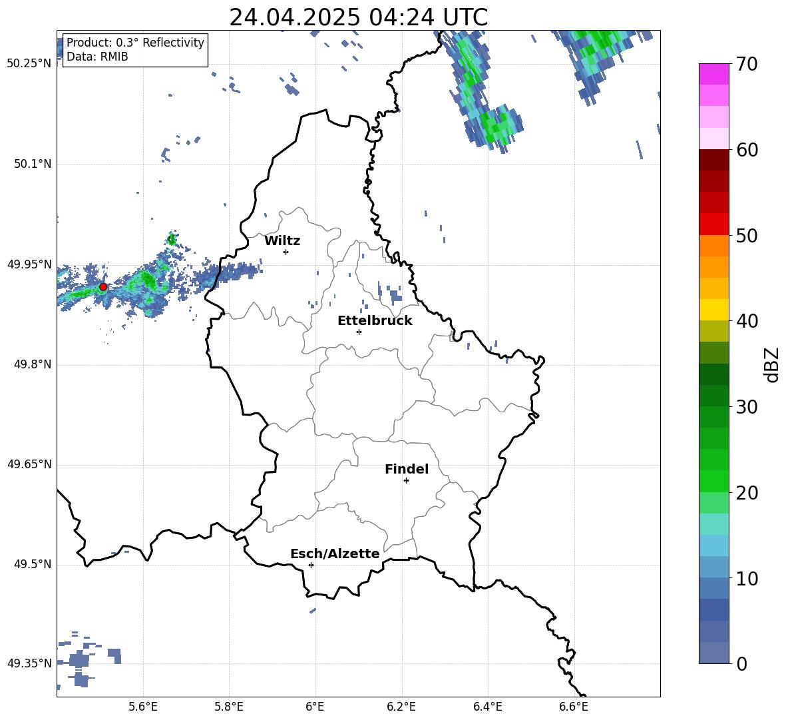Click the 'Product: 0.3° Reflectivity' text
This screenshot has width=788, height=720.
[136, 43]
